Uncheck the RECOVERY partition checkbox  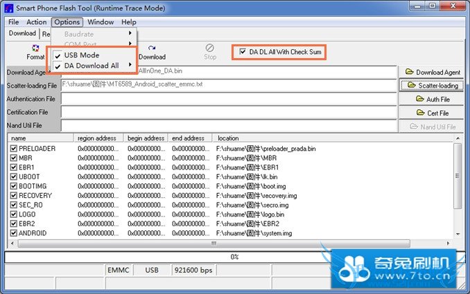(x=13, y=196)
